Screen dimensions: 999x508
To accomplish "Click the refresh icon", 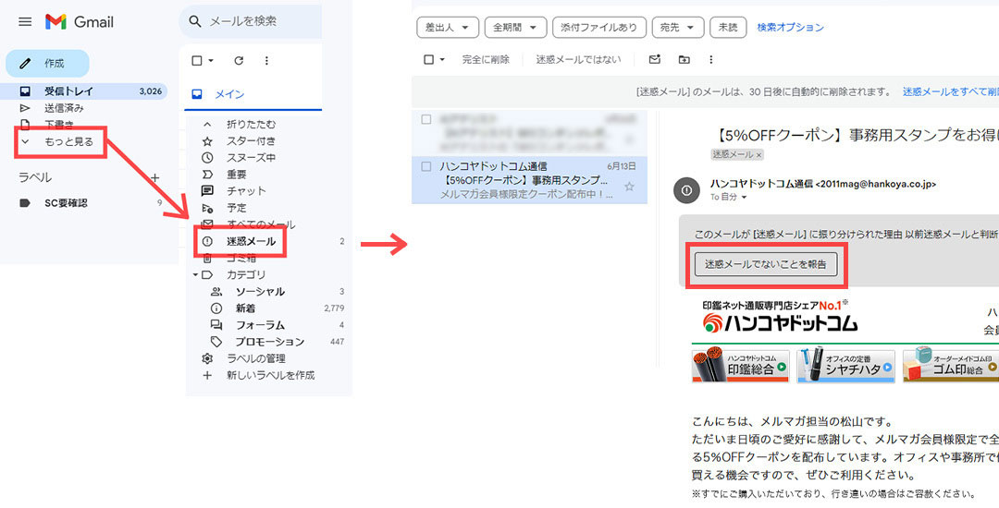I will (239, 60).
